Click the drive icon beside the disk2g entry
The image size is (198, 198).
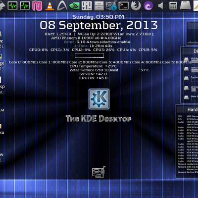pyautogui.click(x=186, y=88)
